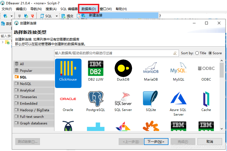Viewport: 227px width, 151px height.
Task: Open the 搜索(A) menu
Action: click(x=51, y=9)
